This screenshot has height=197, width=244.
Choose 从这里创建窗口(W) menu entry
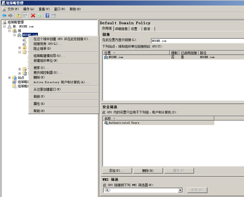point(64,89)
